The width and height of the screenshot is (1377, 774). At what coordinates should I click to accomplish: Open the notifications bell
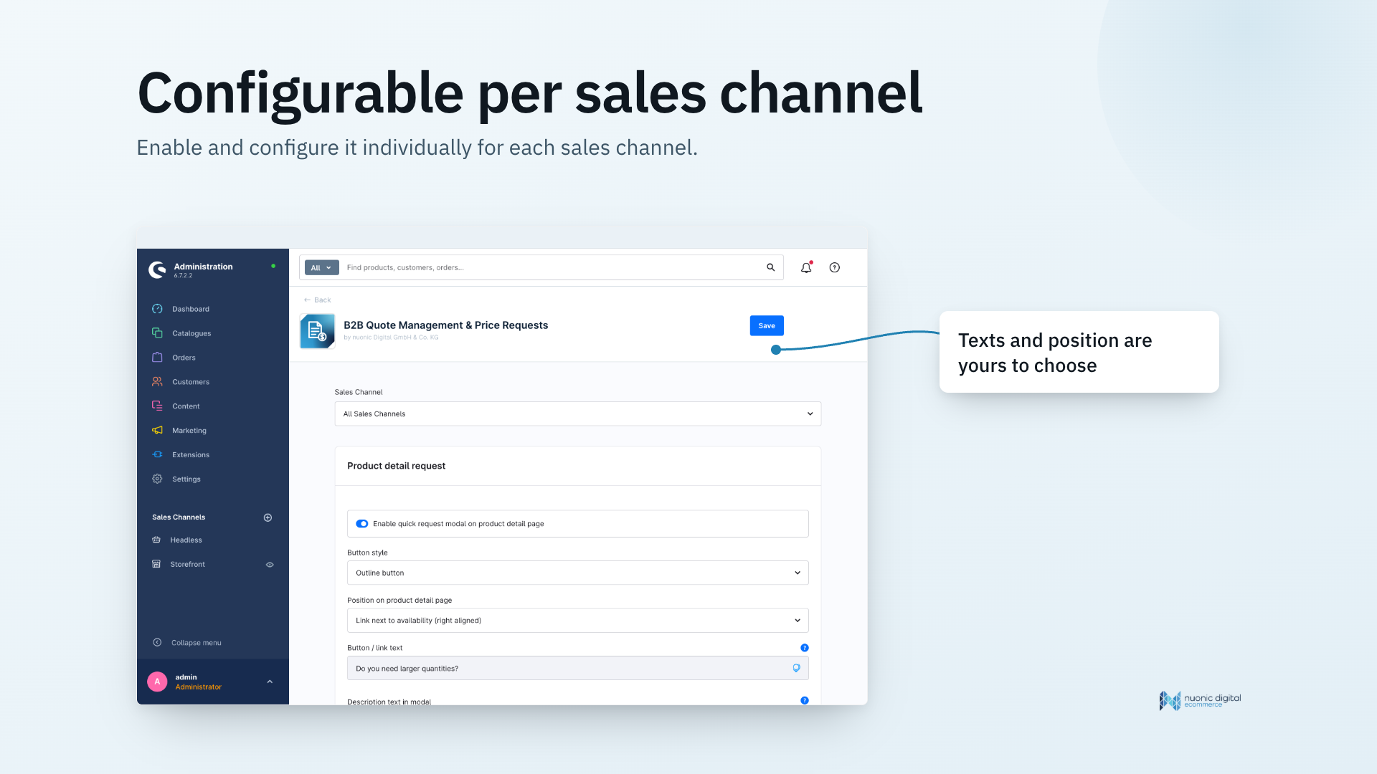[806, 267]
